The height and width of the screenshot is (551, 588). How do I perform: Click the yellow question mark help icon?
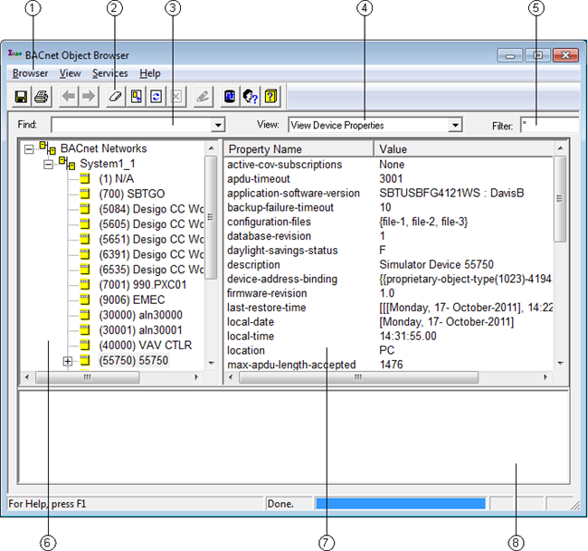tap(270, 96)
